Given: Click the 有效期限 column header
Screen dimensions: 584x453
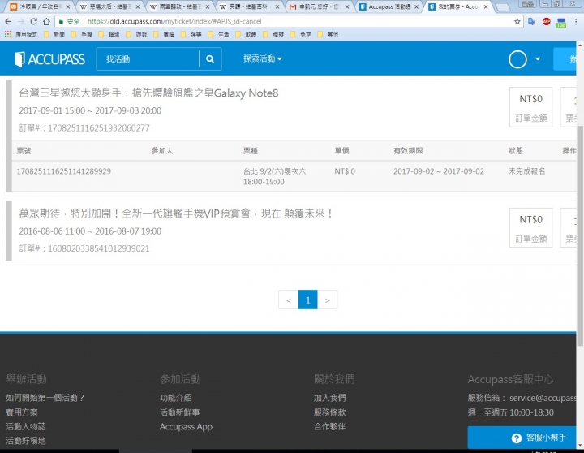Looking at the screenshot, I should tap(408, 151).
